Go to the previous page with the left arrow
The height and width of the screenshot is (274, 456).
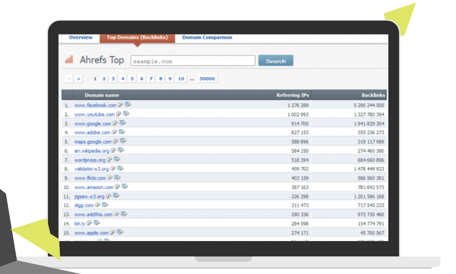(69, 79)
